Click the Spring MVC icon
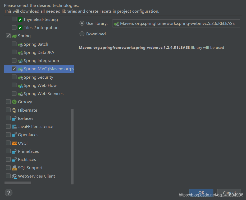The image size is (246, 200). 20,69
